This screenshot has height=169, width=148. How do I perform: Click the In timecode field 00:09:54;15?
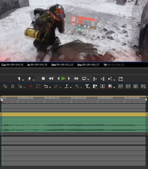(39, 65)
